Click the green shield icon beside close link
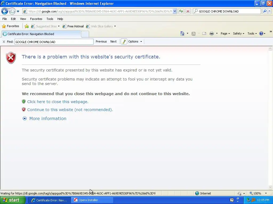 (24, 101)
